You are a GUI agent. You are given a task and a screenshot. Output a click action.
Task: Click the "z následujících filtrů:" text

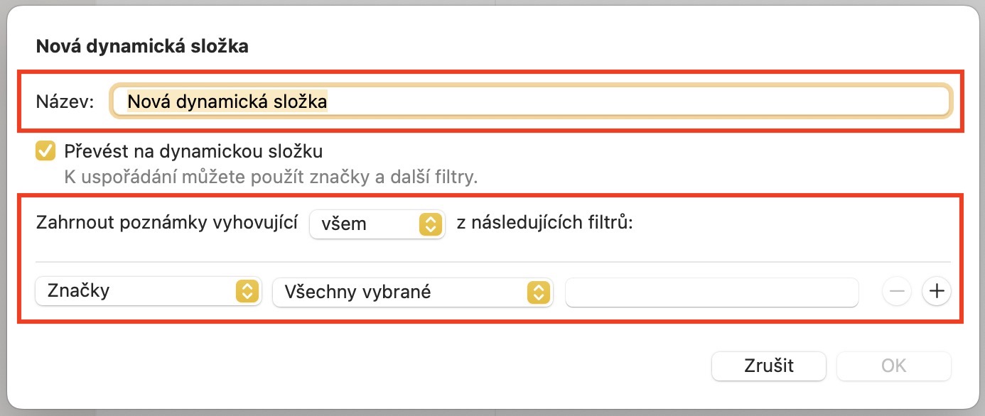544,224
